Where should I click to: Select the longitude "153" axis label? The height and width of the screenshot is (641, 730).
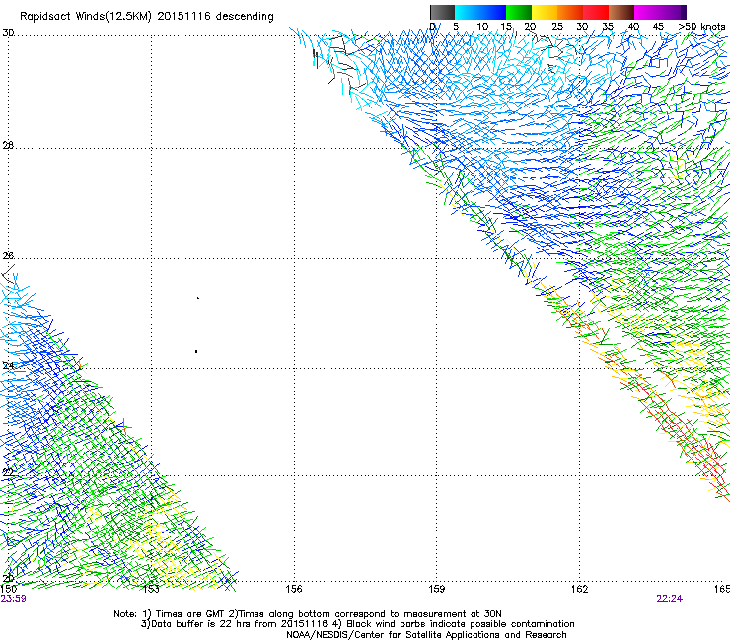(151, 589)
